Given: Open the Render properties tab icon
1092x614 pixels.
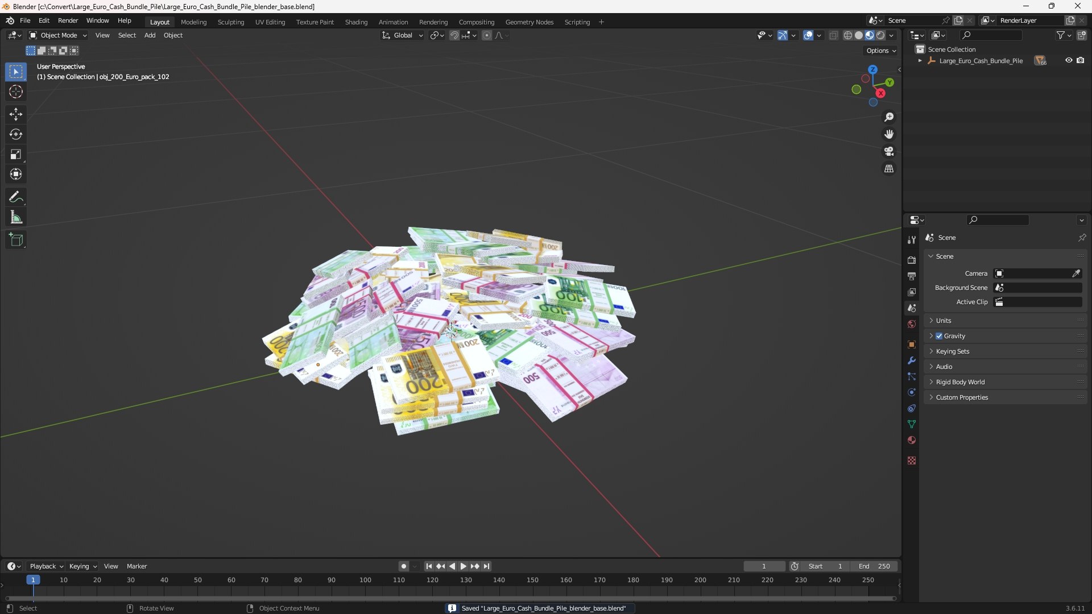Looking at the screenshot, I should (912, 260).
